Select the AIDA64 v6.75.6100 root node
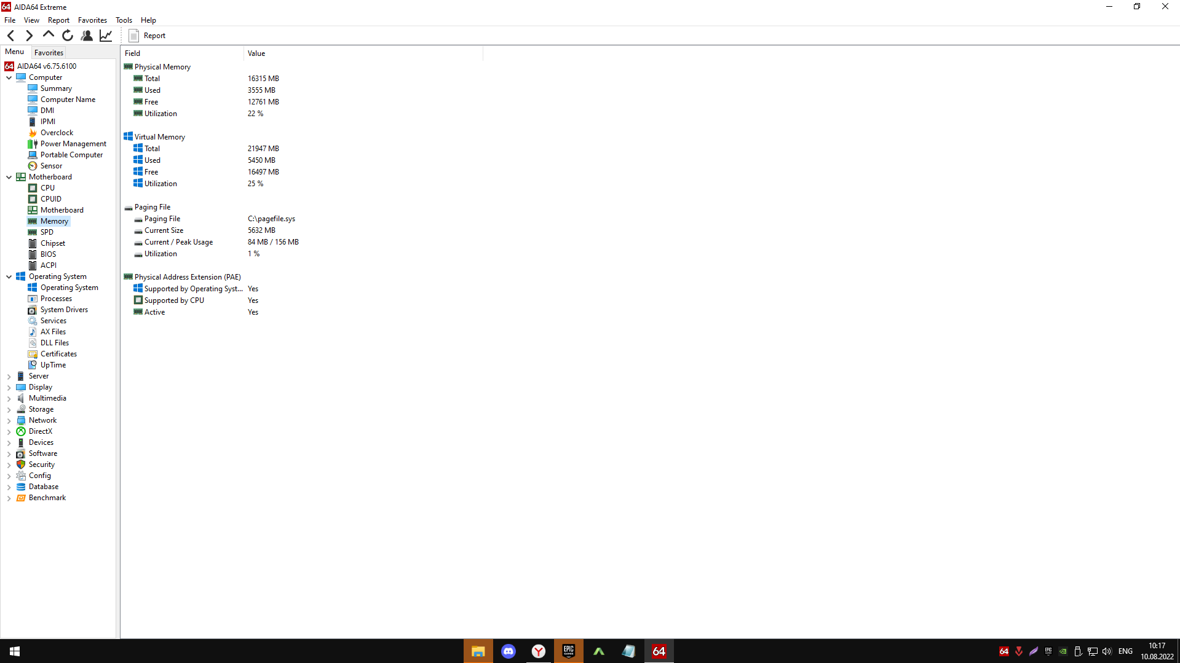 [47, 66]
